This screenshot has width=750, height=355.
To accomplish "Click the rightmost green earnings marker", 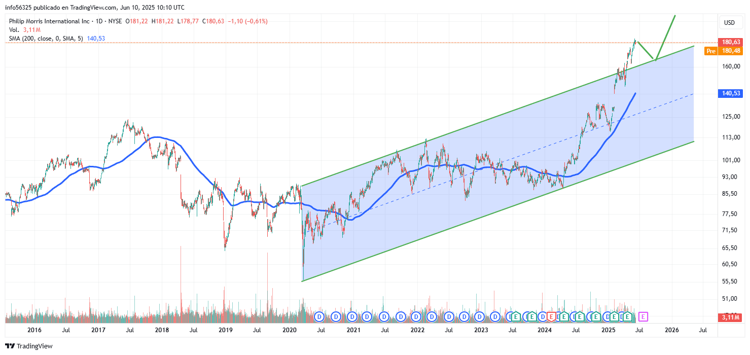I will (x=628, y=317).
